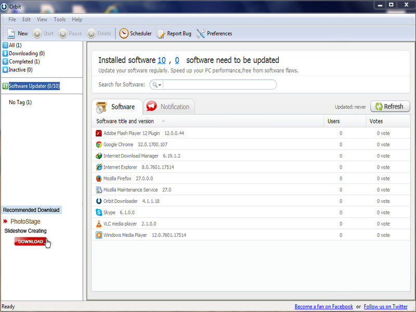Click the Refresh button
This screenshot has height=312, width=416.
(x=390, y=107)
